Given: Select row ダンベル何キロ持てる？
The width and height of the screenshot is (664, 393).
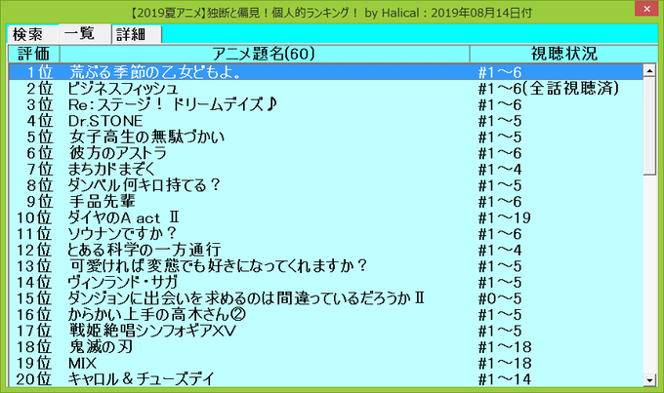Looking at the screenshot, I should coord(326,185).
